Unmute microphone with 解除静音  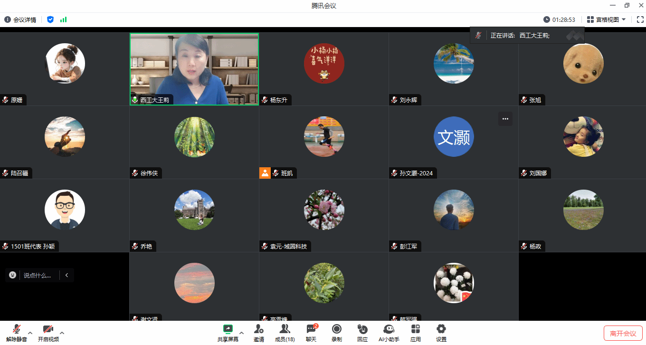17,333
